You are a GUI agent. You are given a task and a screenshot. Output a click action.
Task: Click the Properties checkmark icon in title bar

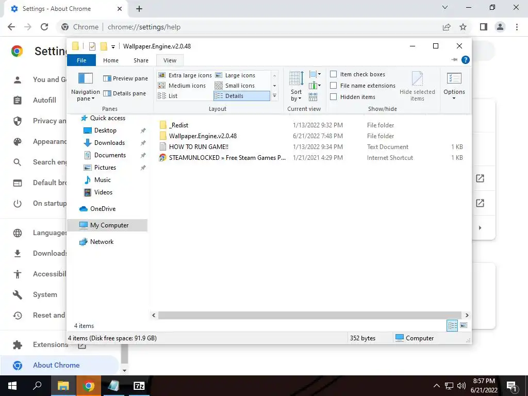coord(92,46)
